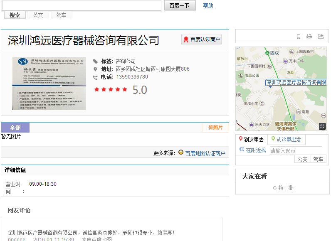331x241 pixels.
Task: Click the 百度一下 search button
Action: point(180,5)
